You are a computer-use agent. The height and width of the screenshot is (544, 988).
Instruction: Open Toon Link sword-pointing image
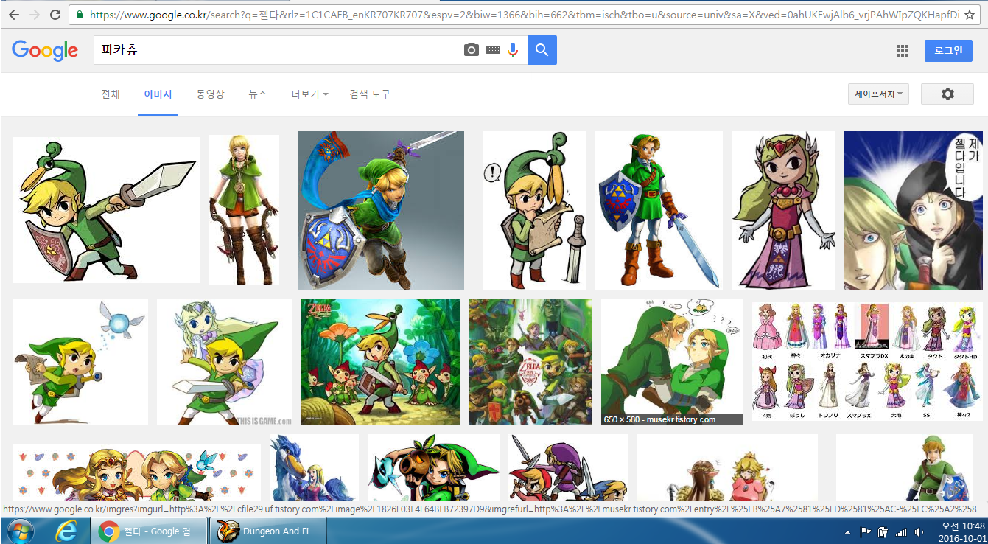tap(106, 210)
